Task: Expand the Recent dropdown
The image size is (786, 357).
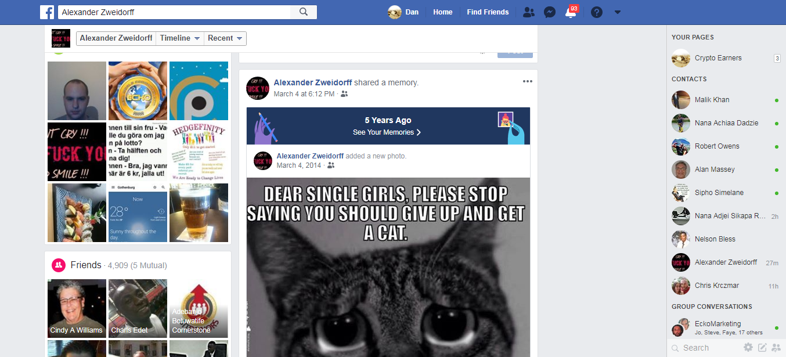Action: pos(225,38)
